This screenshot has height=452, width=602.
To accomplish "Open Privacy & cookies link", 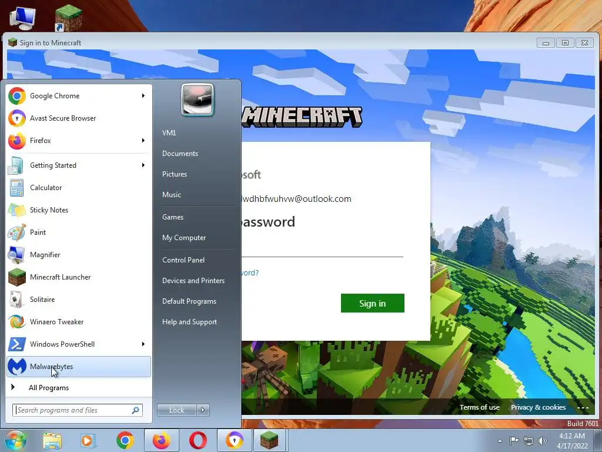I will tap(538, 407).
